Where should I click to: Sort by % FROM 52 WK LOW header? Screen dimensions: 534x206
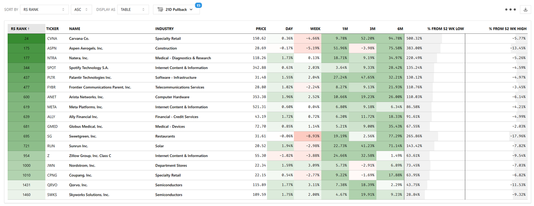click(x=445, y=28)
